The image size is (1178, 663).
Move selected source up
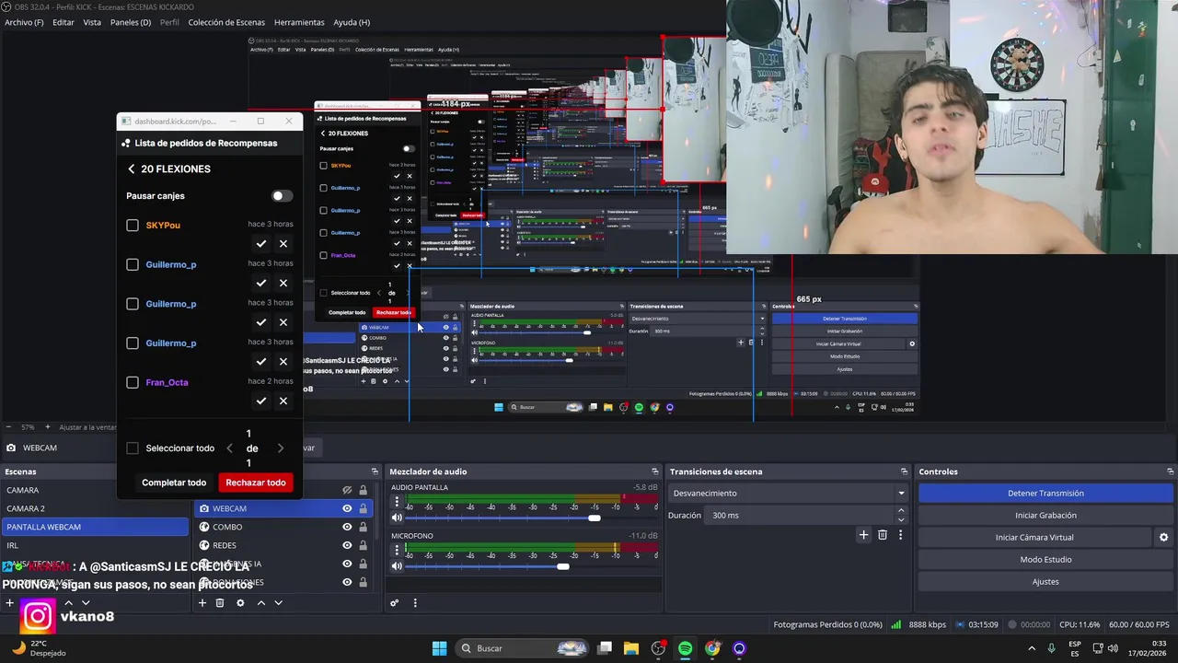[x=260, y=603]
